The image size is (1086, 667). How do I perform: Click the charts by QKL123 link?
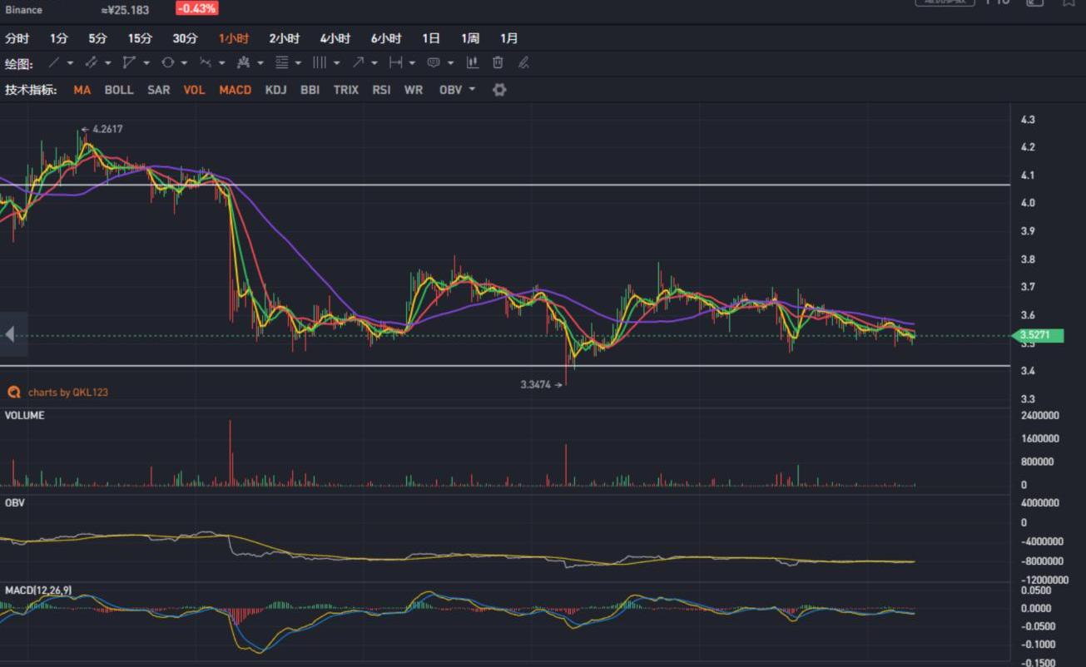pyautogui.click(x=67, y=392)
